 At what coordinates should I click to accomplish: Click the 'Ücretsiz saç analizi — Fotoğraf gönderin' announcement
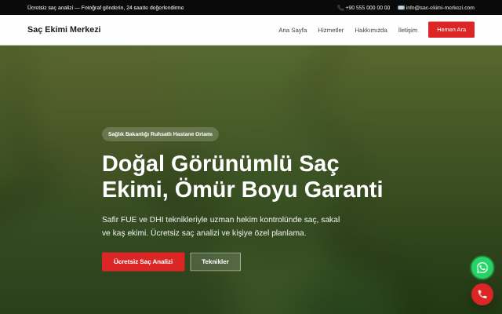(106, 8)
